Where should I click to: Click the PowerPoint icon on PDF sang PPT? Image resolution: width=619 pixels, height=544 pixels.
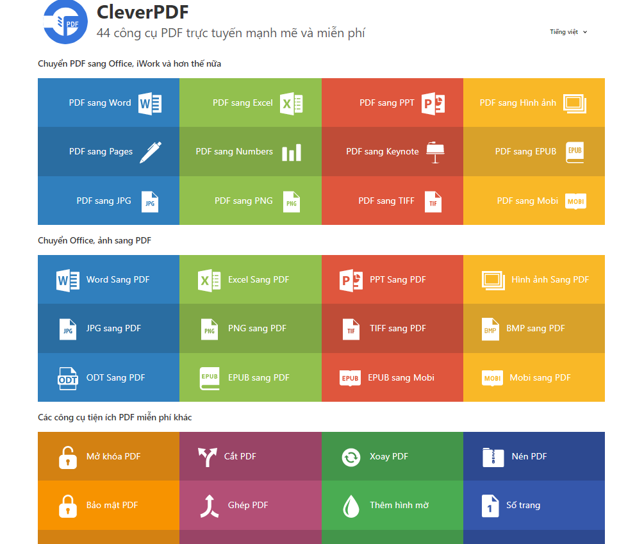pos(433,103)
